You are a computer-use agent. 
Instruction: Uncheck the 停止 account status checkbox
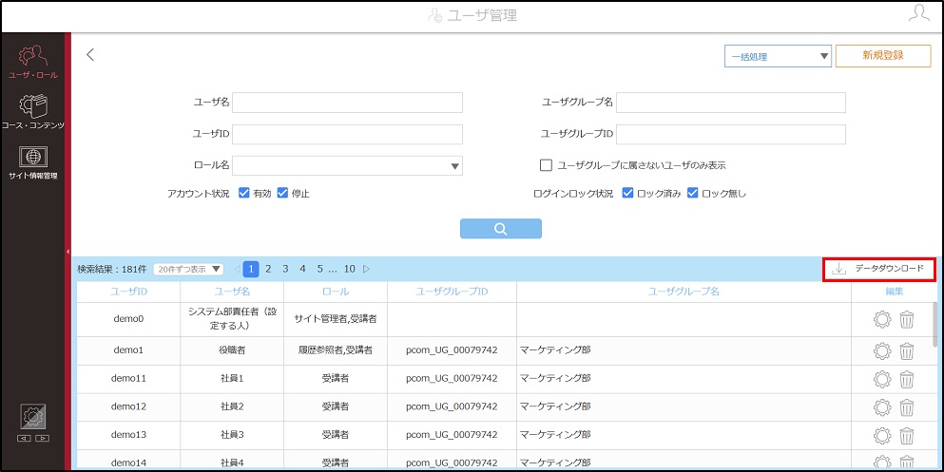[283, 193]
